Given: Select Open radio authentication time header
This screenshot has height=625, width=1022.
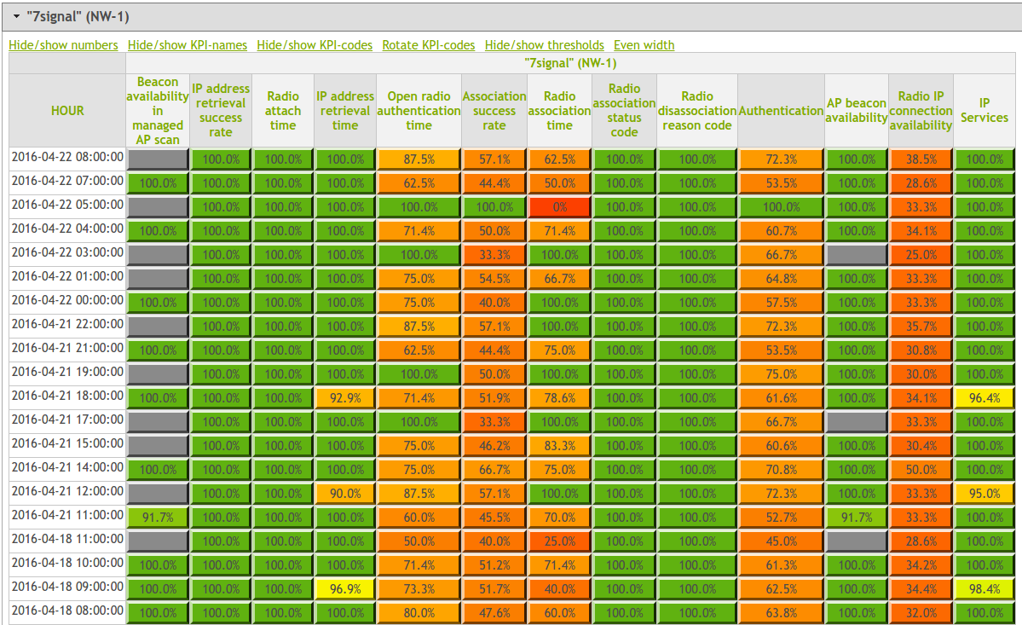Looking at the screenshot, I should [x=419, y=111].
